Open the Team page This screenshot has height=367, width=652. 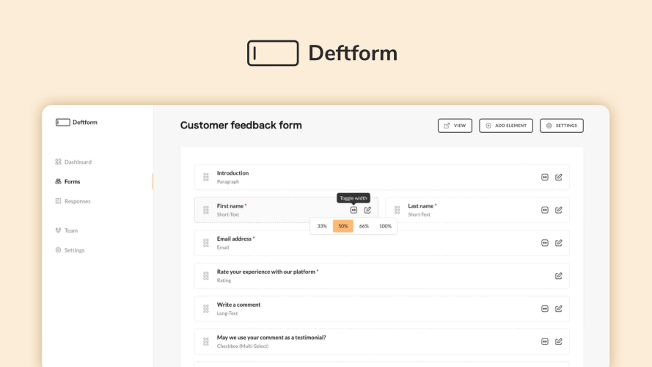67,230
